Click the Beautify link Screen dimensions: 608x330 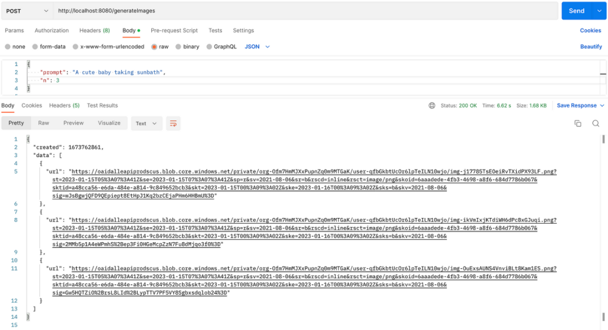click(591, 47)
